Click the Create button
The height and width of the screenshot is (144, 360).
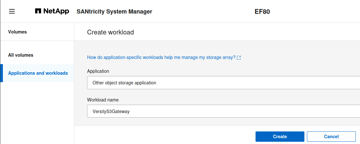pos(280,137)
